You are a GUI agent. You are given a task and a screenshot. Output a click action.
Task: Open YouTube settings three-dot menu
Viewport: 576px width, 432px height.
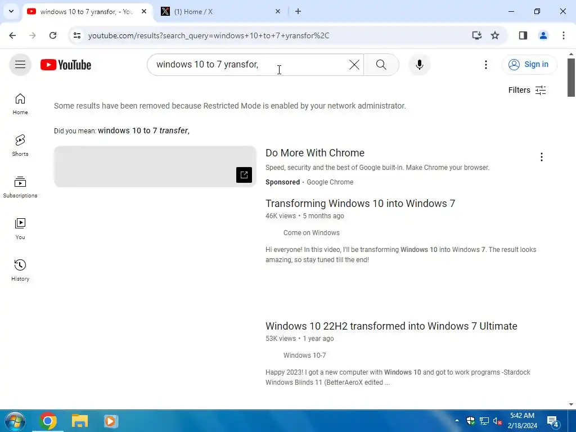485,65
